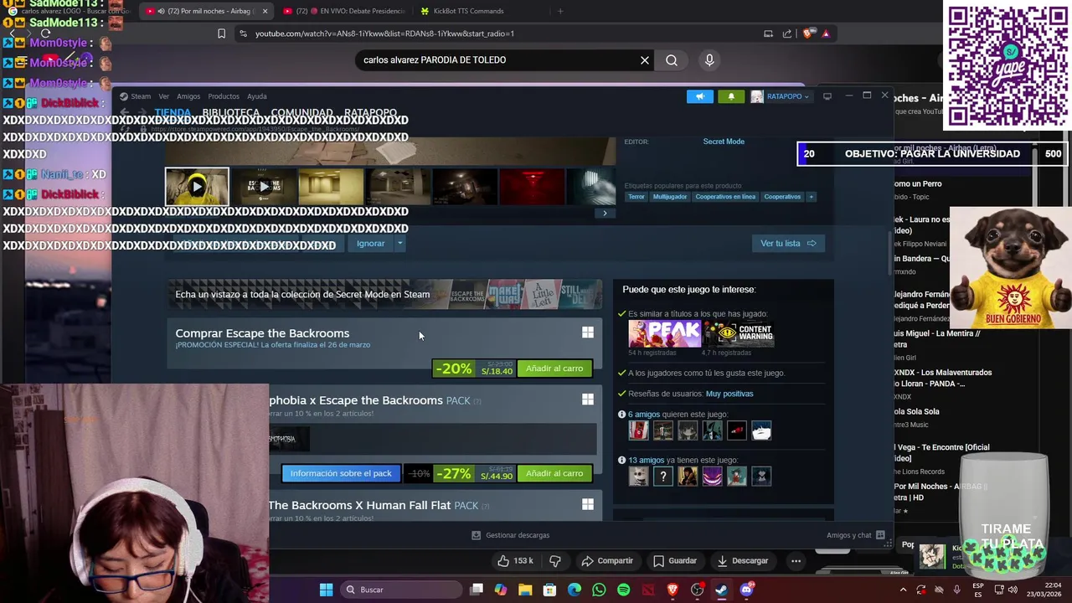1072x603 pixels.
Task: Open Steam notifications bell icon
Action: coord(731,96)
